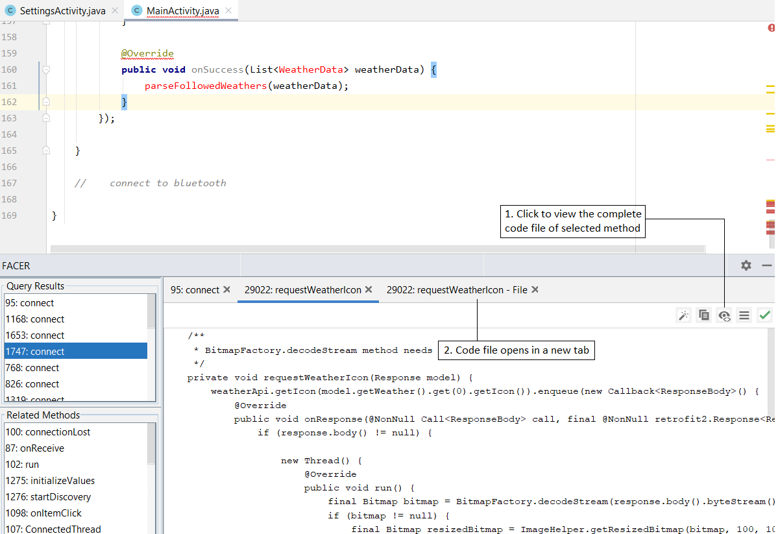Click the 'connect to bluetooth' comment
778x534 pixels.
pos(167,183)
